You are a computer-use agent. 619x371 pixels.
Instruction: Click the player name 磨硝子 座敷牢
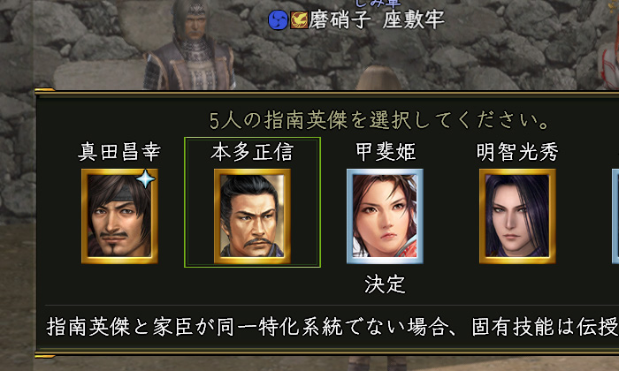point(376,19)
